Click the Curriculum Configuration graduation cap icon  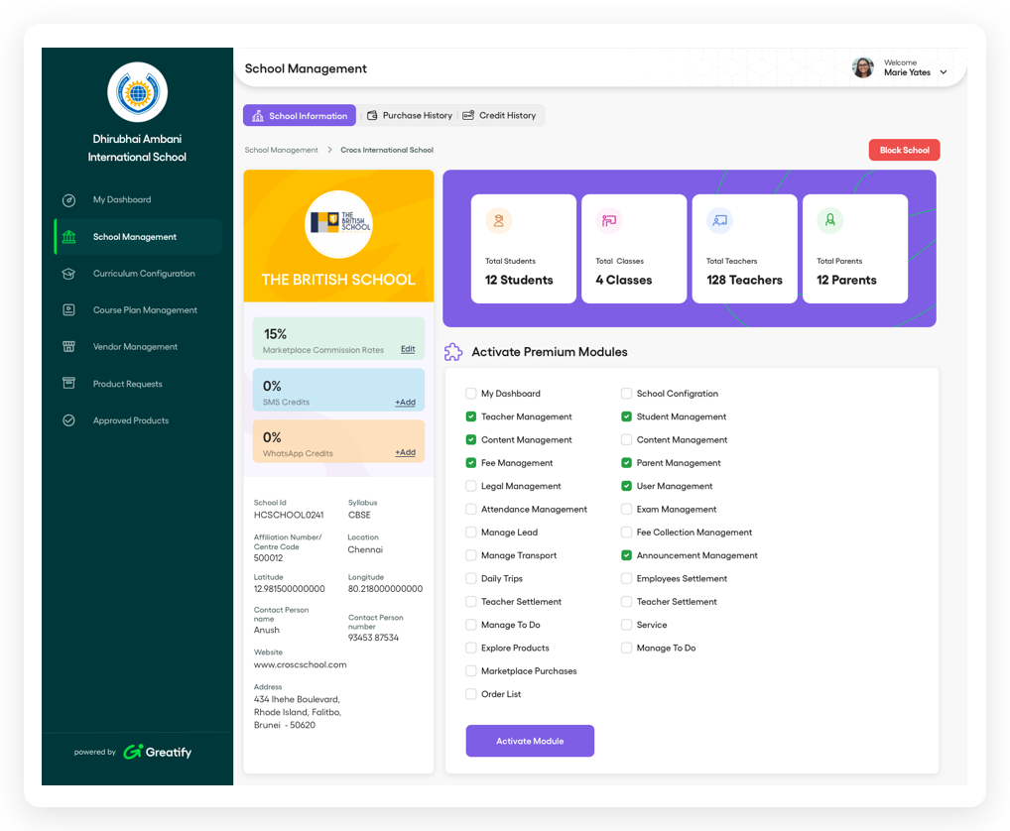(68, 274)
